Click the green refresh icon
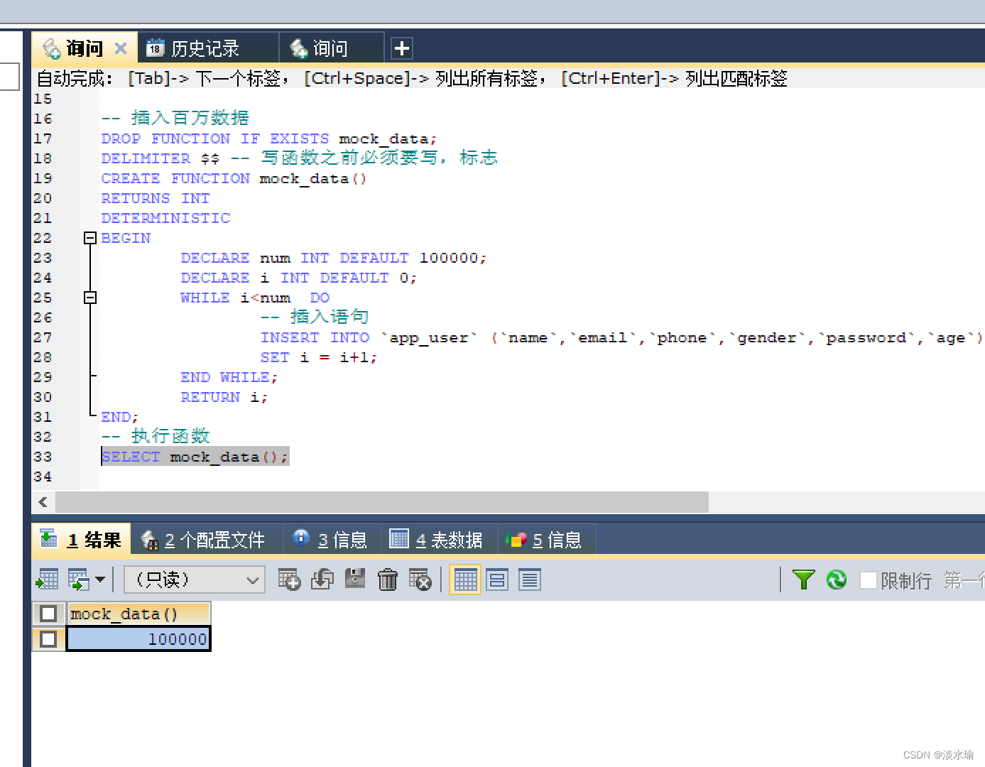The image size is (985, 767). (x=837, y=580)
